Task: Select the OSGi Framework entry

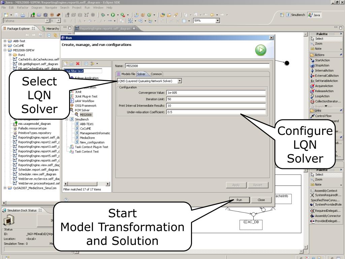Action: (86, 106)
